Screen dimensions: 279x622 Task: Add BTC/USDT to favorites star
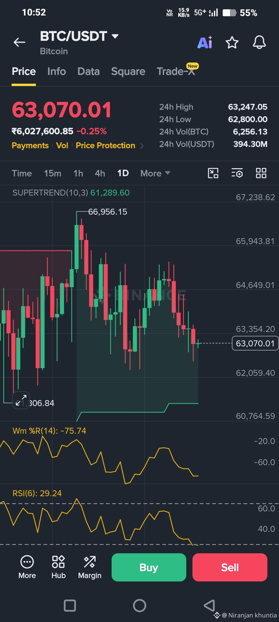(x=232, y=42)
